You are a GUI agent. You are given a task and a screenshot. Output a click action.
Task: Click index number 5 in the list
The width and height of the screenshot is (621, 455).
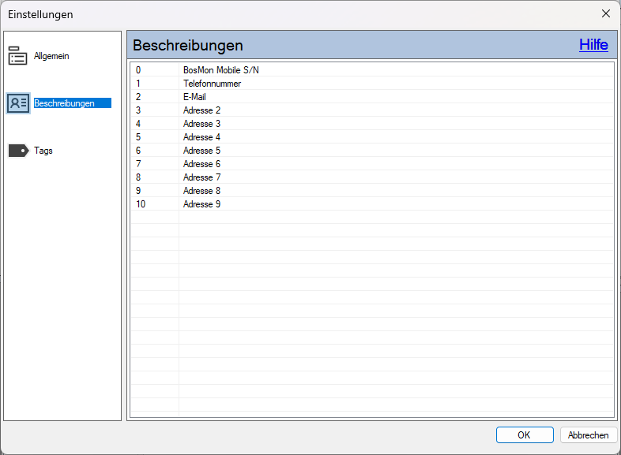point(138,137)
